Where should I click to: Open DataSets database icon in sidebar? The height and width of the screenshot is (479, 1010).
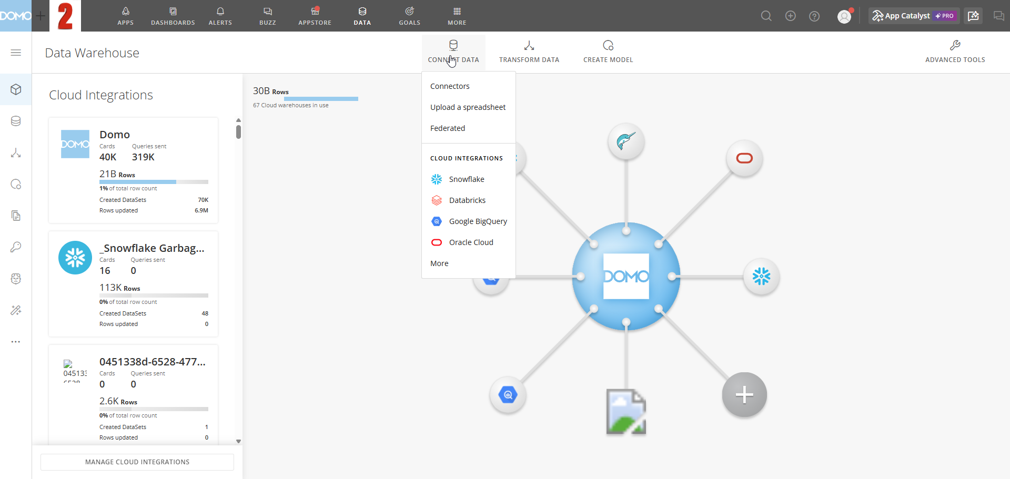(16, 121)
